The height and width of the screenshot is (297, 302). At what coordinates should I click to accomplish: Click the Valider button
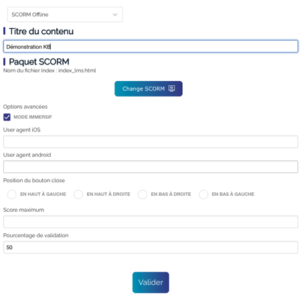(151, 282)
